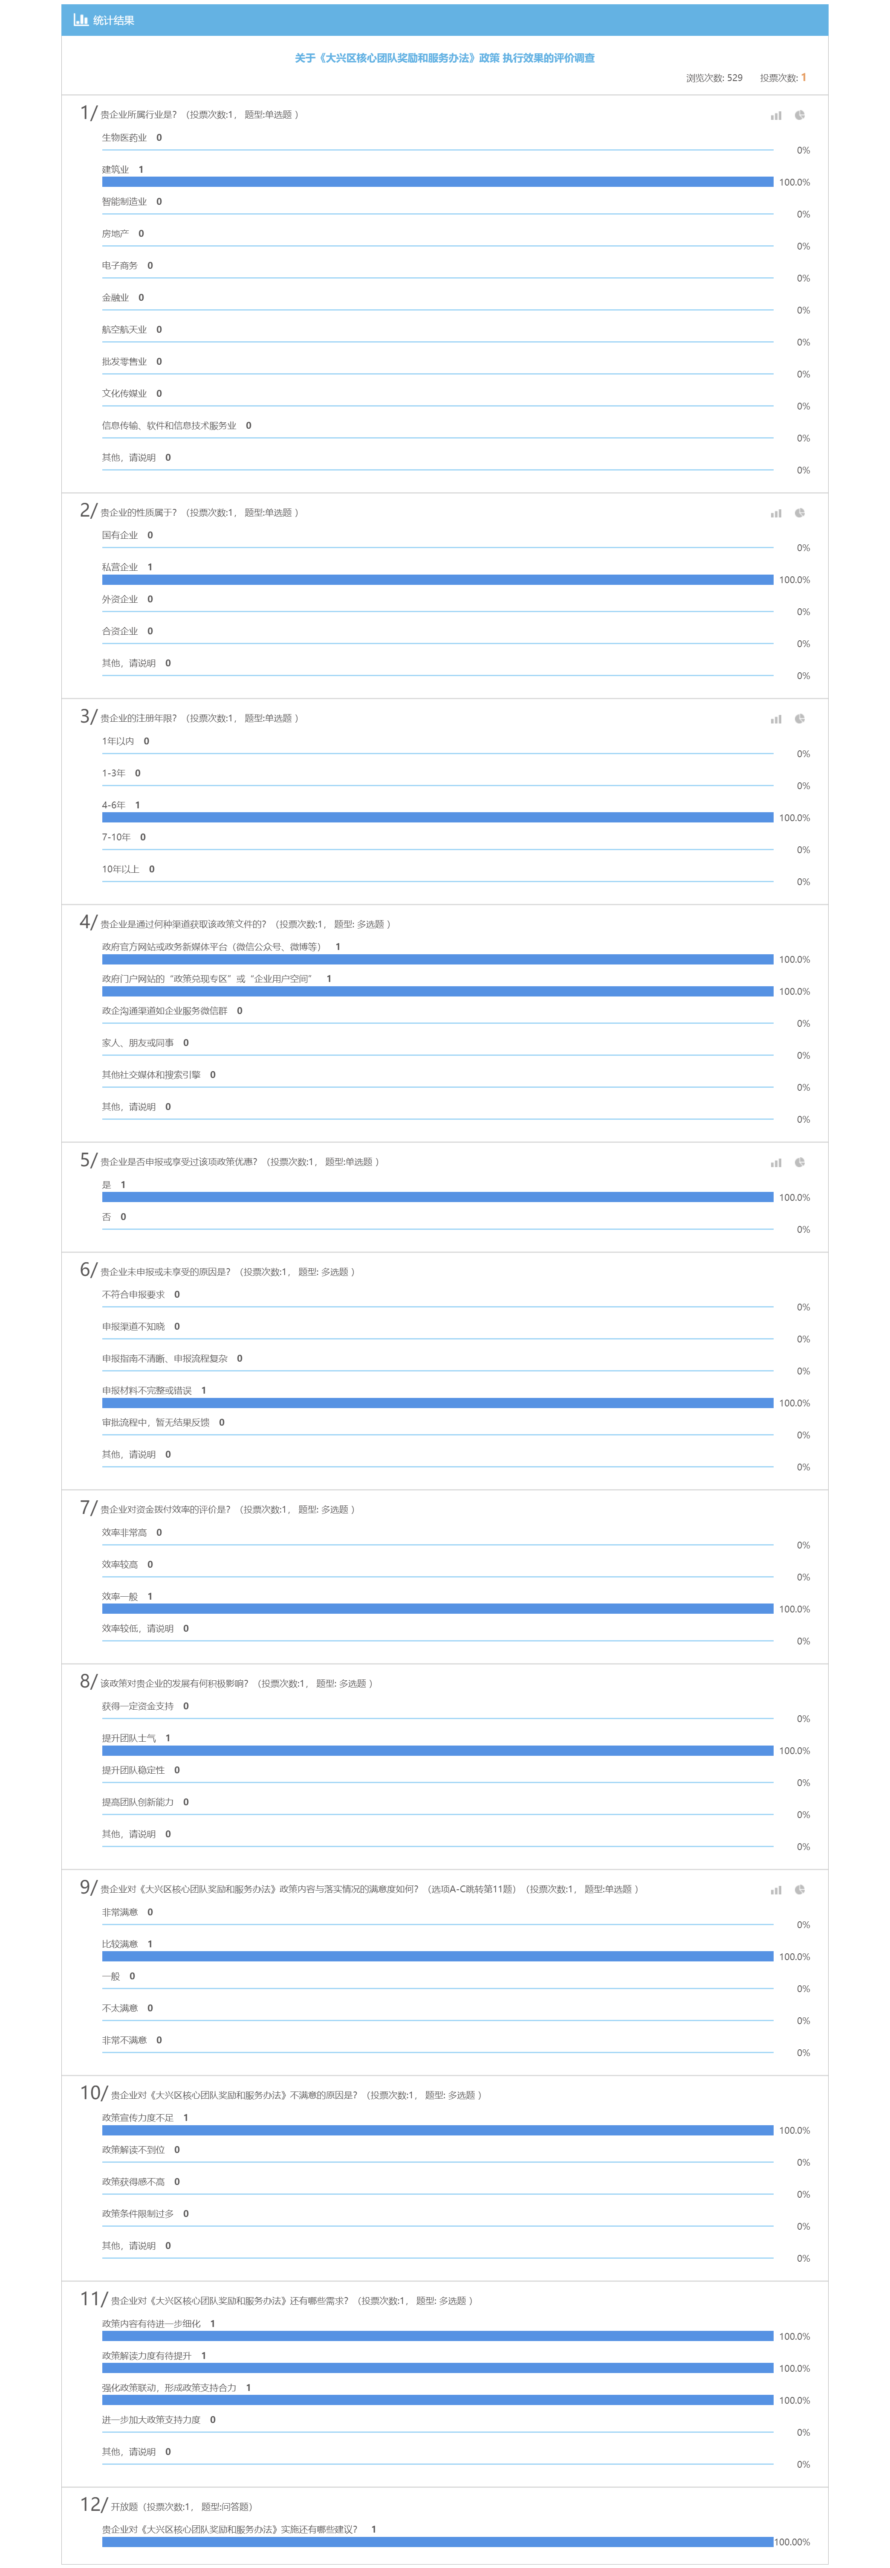Click the 政策宣传力度不足 option text
Image resolution: width=890 pixels, height=2568 pixels.
point(138,2118)
